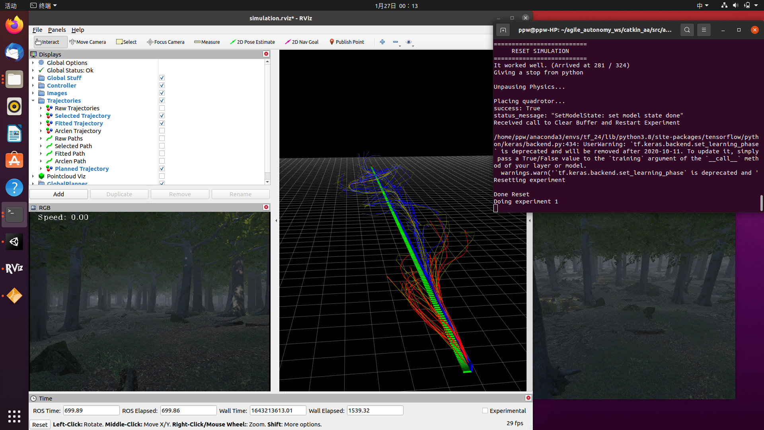Select the Interact tool in RViz toolbar
Viewport: 764px width, 430px height.
tap(47, 42)
